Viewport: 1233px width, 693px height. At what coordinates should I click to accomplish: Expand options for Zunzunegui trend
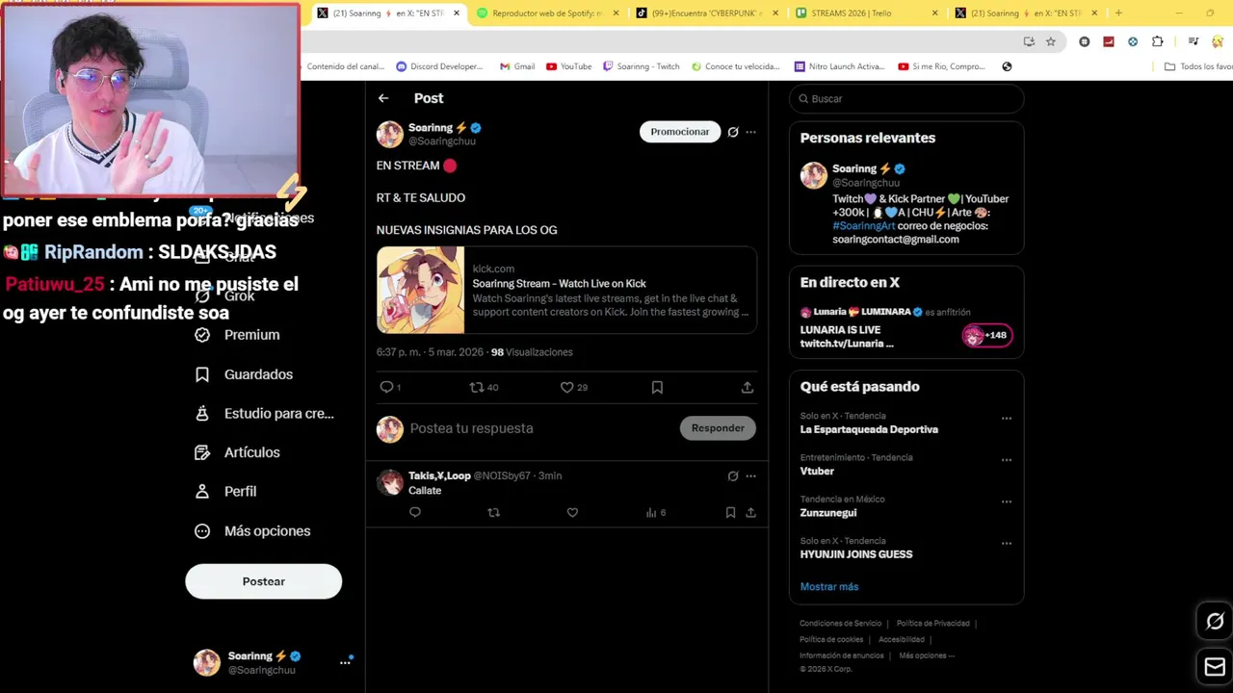click(x=1007, y=501)
